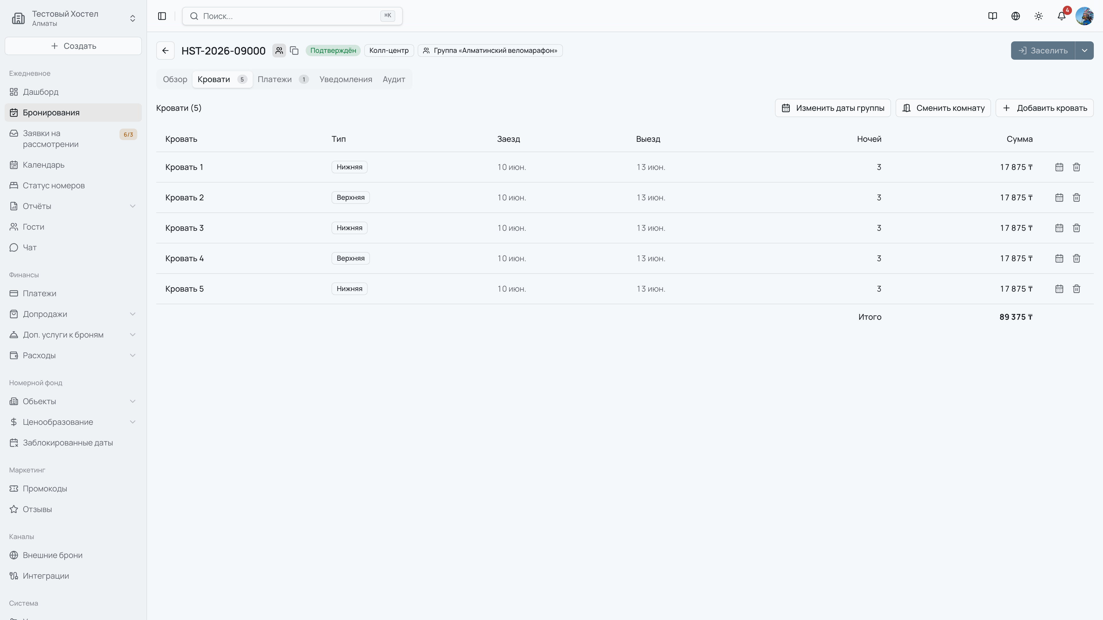Click the Заселить button

tap(1043, 51)
